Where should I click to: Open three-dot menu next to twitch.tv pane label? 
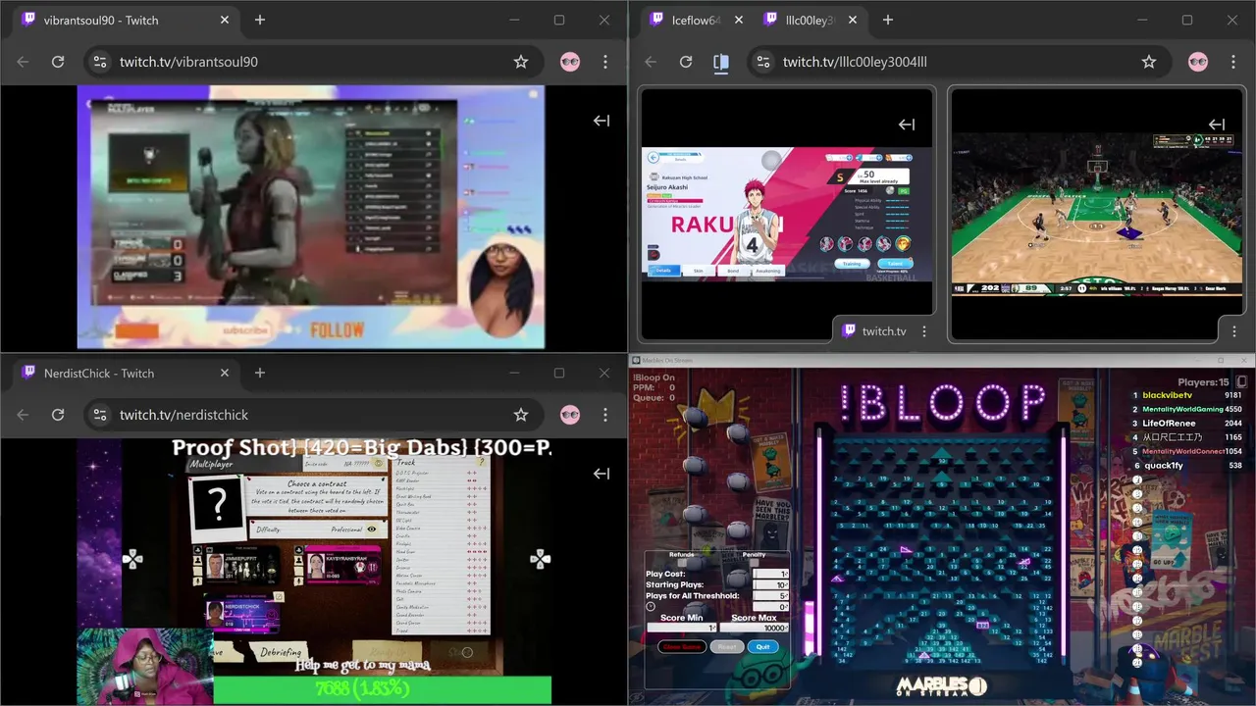923,331
